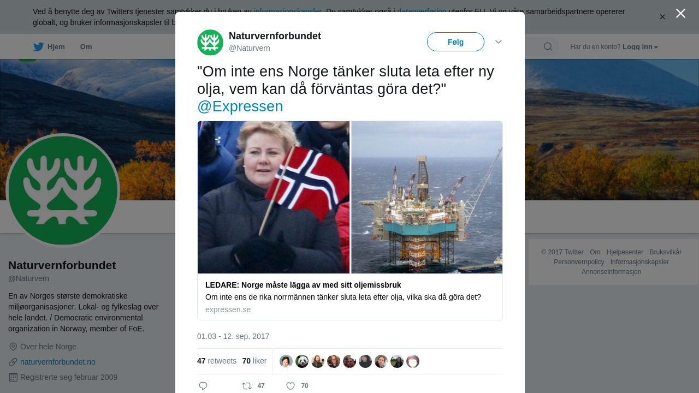Open the Om menu item
699x393 pixels.
(86, 47)
